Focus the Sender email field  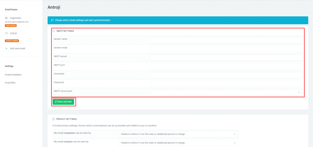pyautogui.click(x=226, y=49)
